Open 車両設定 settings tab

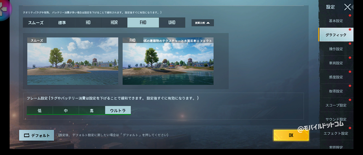pyautogui.click(x=336, y=63)
